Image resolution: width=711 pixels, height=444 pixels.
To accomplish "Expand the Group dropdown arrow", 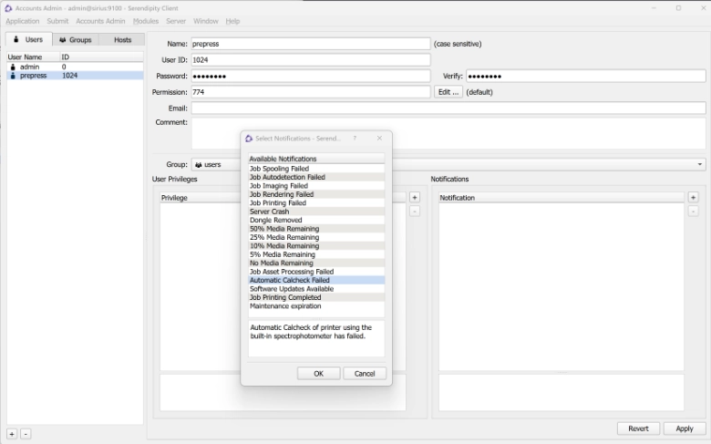I will pos(700,164).
